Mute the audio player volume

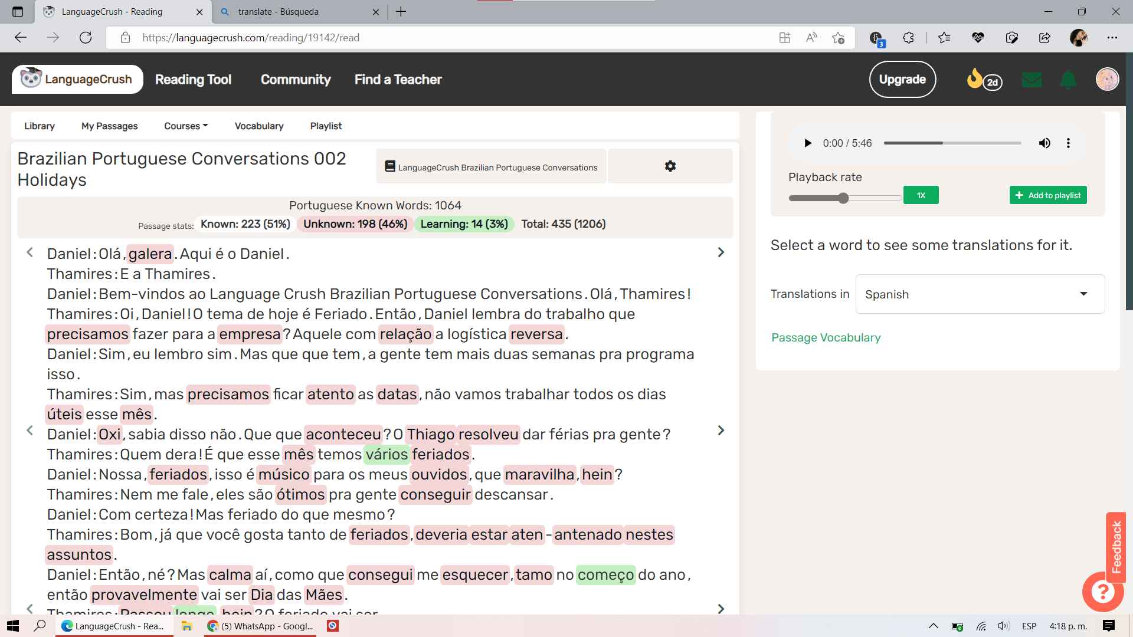(x=1044, y=143)
